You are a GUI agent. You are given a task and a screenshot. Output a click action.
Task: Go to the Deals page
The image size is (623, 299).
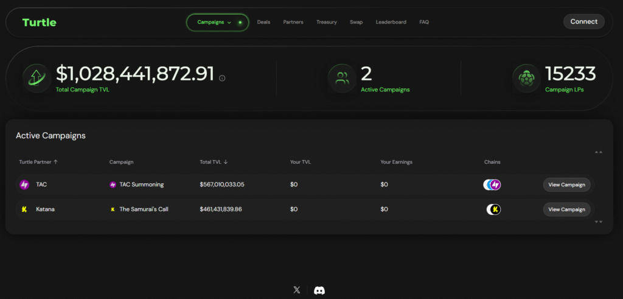[x=263, y=23]
